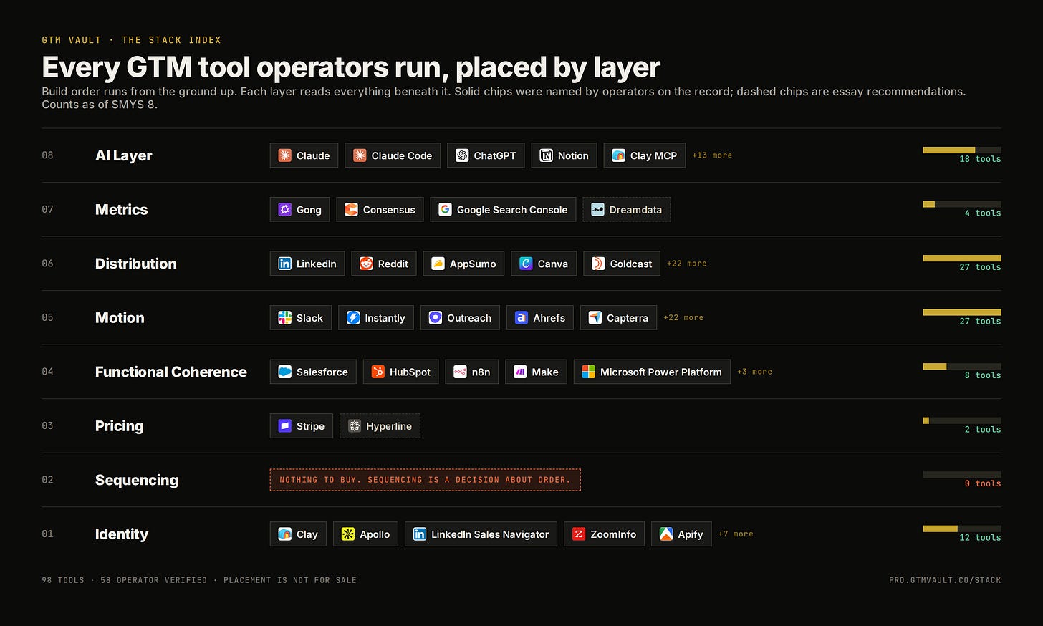Select the Distribution row title
Image resolution: width=1043 pixels, height=626 pixels.
tap(135, 264)
